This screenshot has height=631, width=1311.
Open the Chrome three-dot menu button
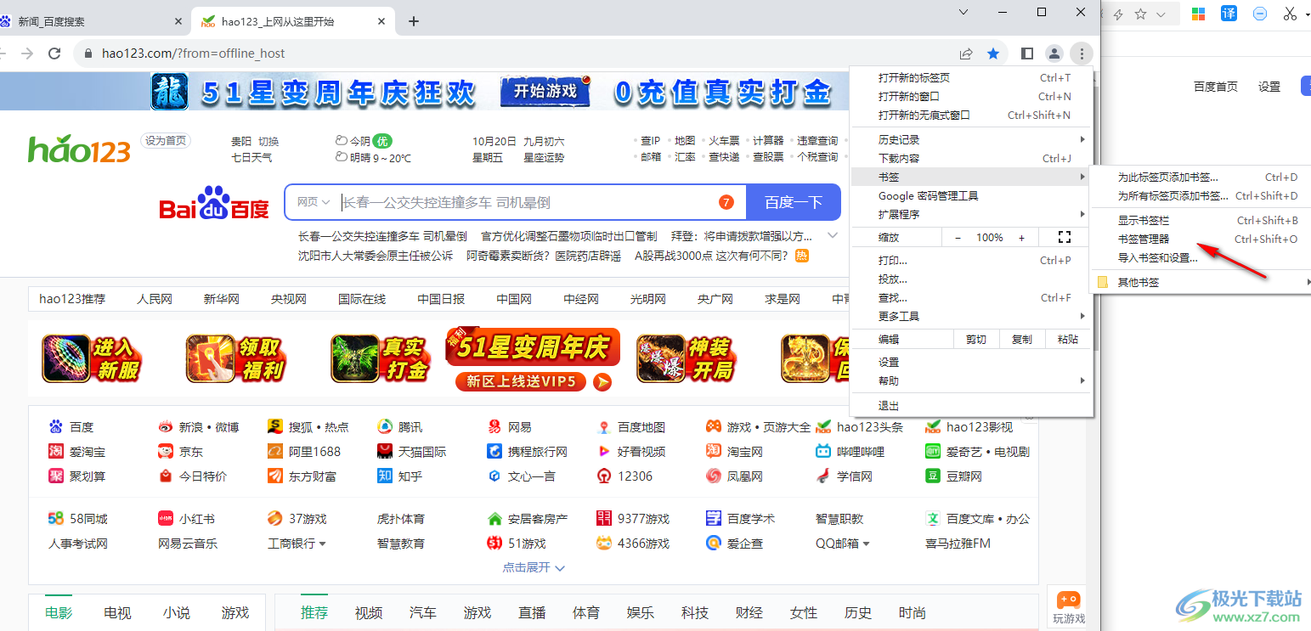(x=1081, y=54)
